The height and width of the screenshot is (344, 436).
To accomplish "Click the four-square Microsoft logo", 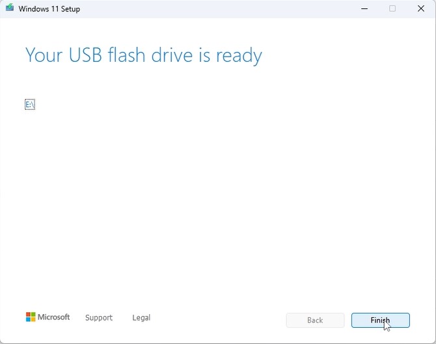I will (31, 317).
